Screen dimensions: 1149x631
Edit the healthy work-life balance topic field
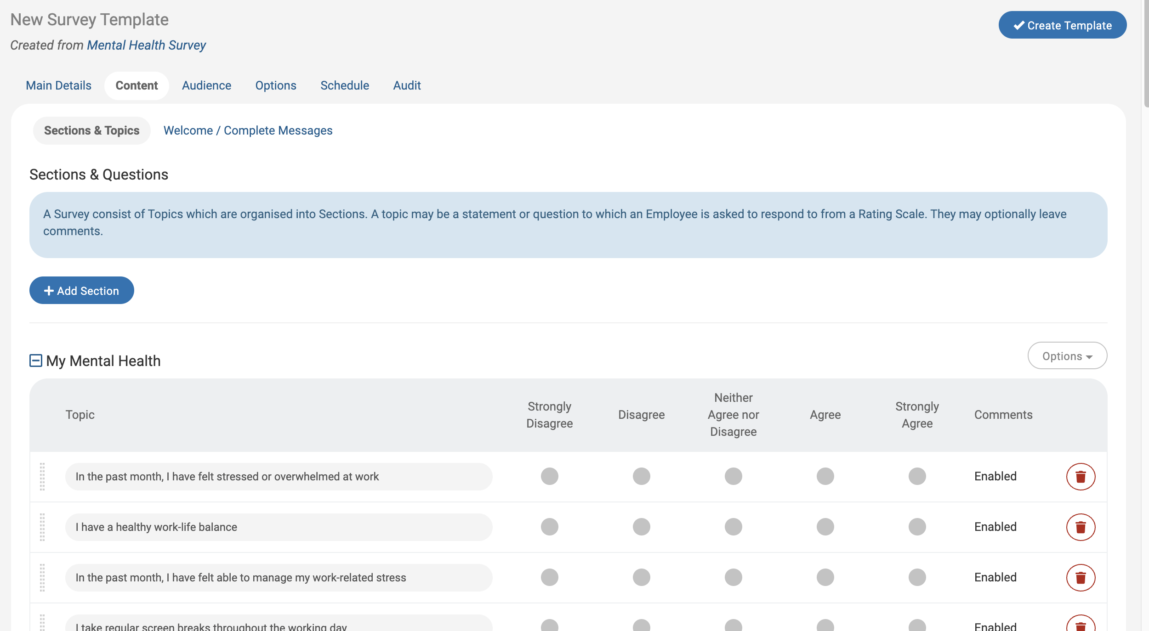278,527
